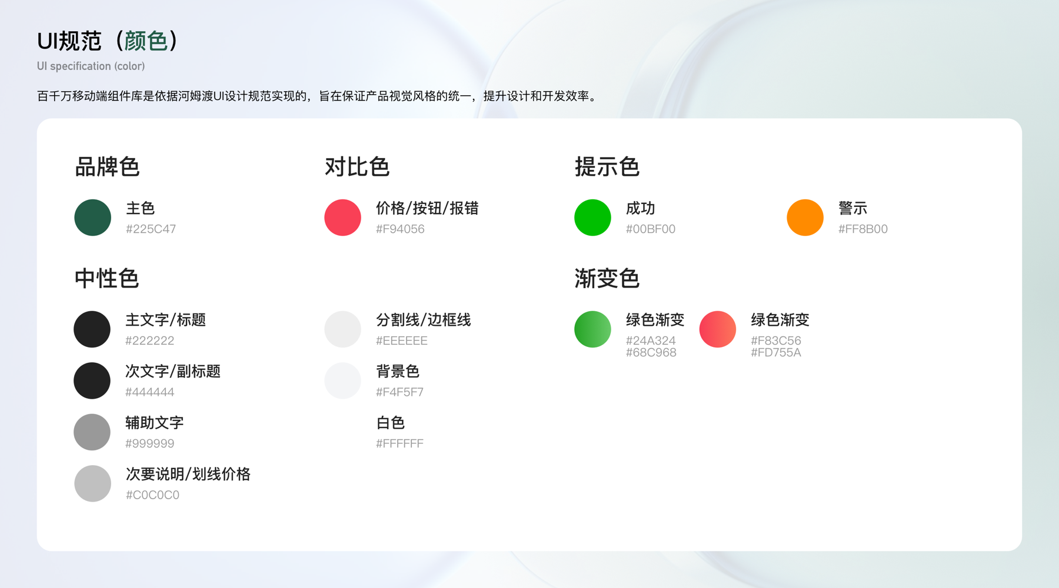Click the 警示 label text
The width and height of the screenshot is (1059, 588).
pyautogui.click(x=853, y=208)
